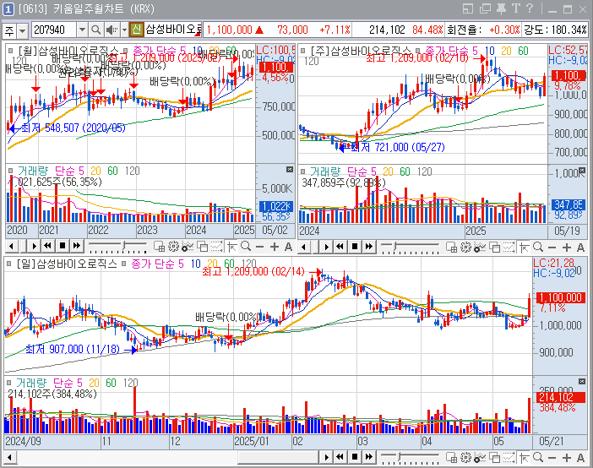The width and height of the screenshot is (593, 468).
Task: Open settings gear in daily chart toolbar
Action: click(x=466, y=457)
